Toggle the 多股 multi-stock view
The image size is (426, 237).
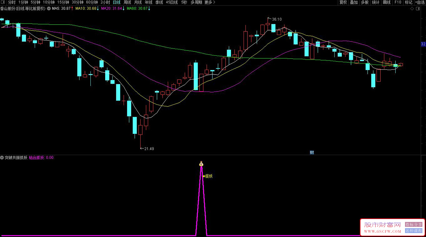[365, 2]
